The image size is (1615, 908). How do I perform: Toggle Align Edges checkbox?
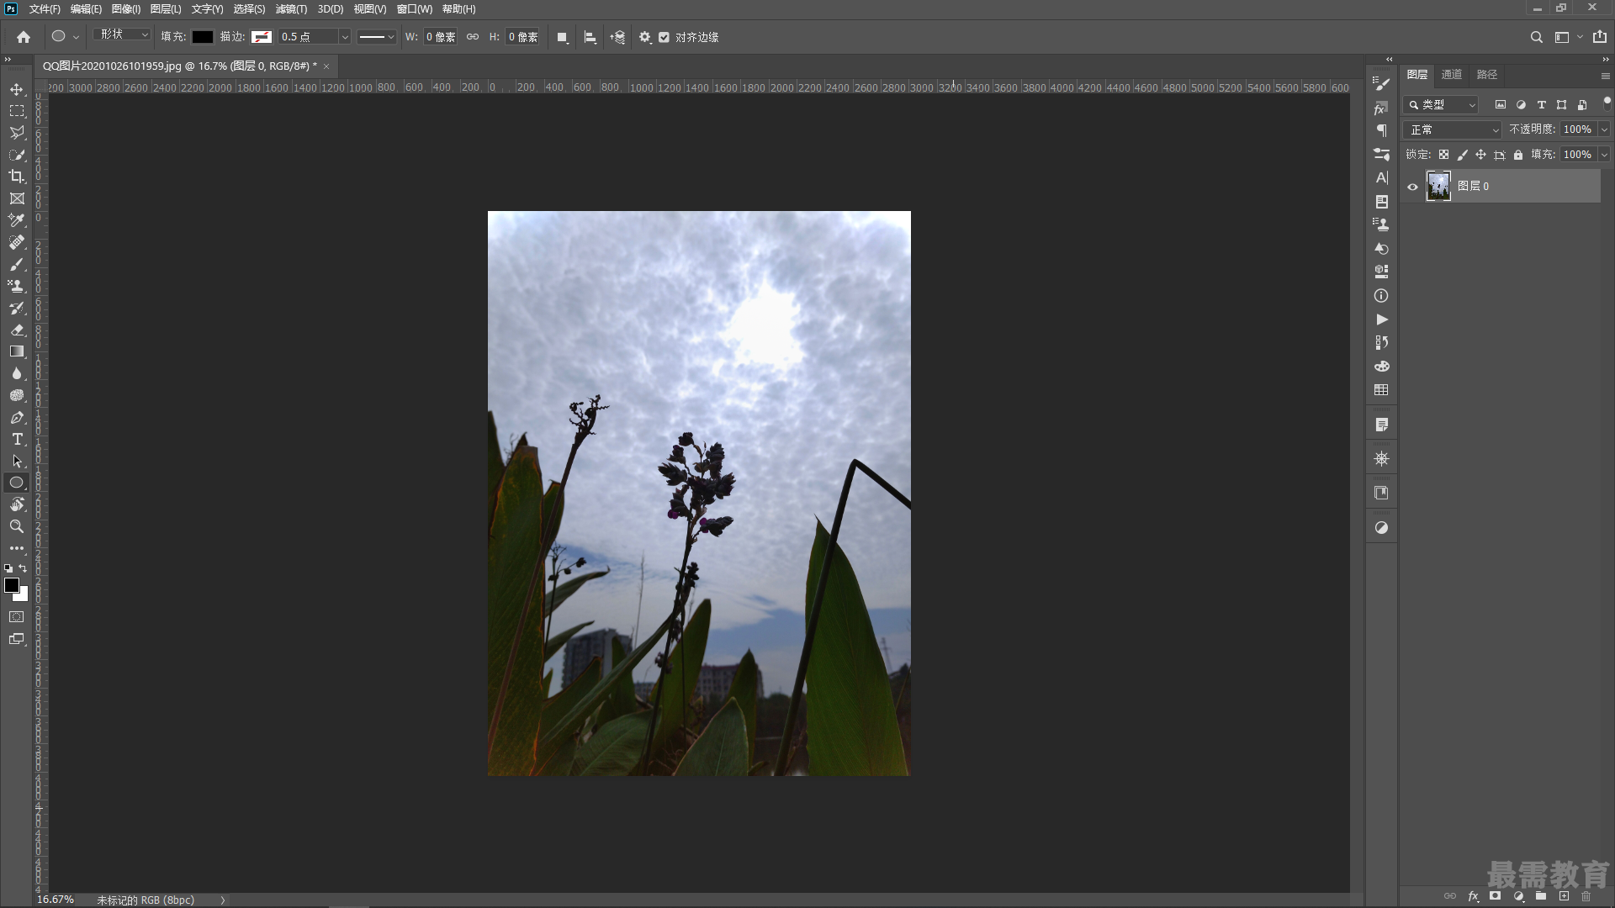click(665, 37)
